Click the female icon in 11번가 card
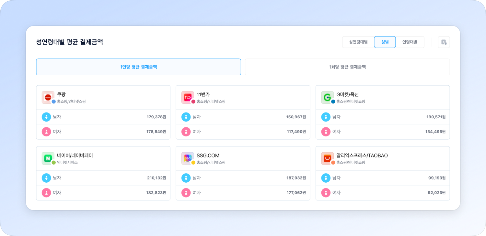The image size is (486, 236). pyautogui.click(x=186, y=132)
